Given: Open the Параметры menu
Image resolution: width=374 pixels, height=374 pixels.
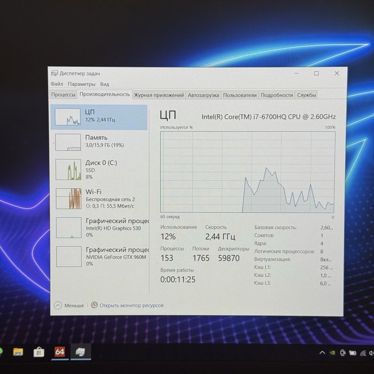Looking at the screenshot, I should click(x=81, y=84).
